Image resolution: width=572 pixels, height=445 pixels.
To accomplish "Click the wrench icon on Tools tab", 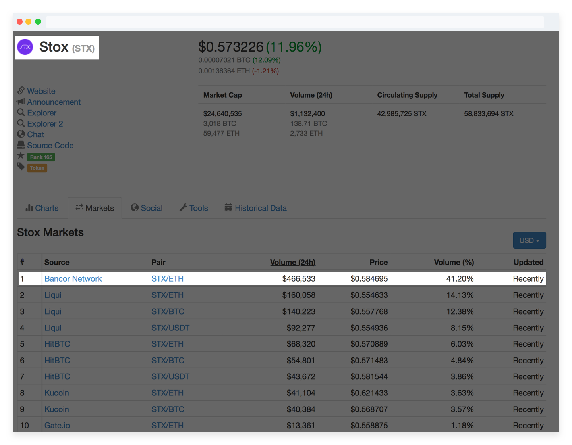I will pos(183,208).
